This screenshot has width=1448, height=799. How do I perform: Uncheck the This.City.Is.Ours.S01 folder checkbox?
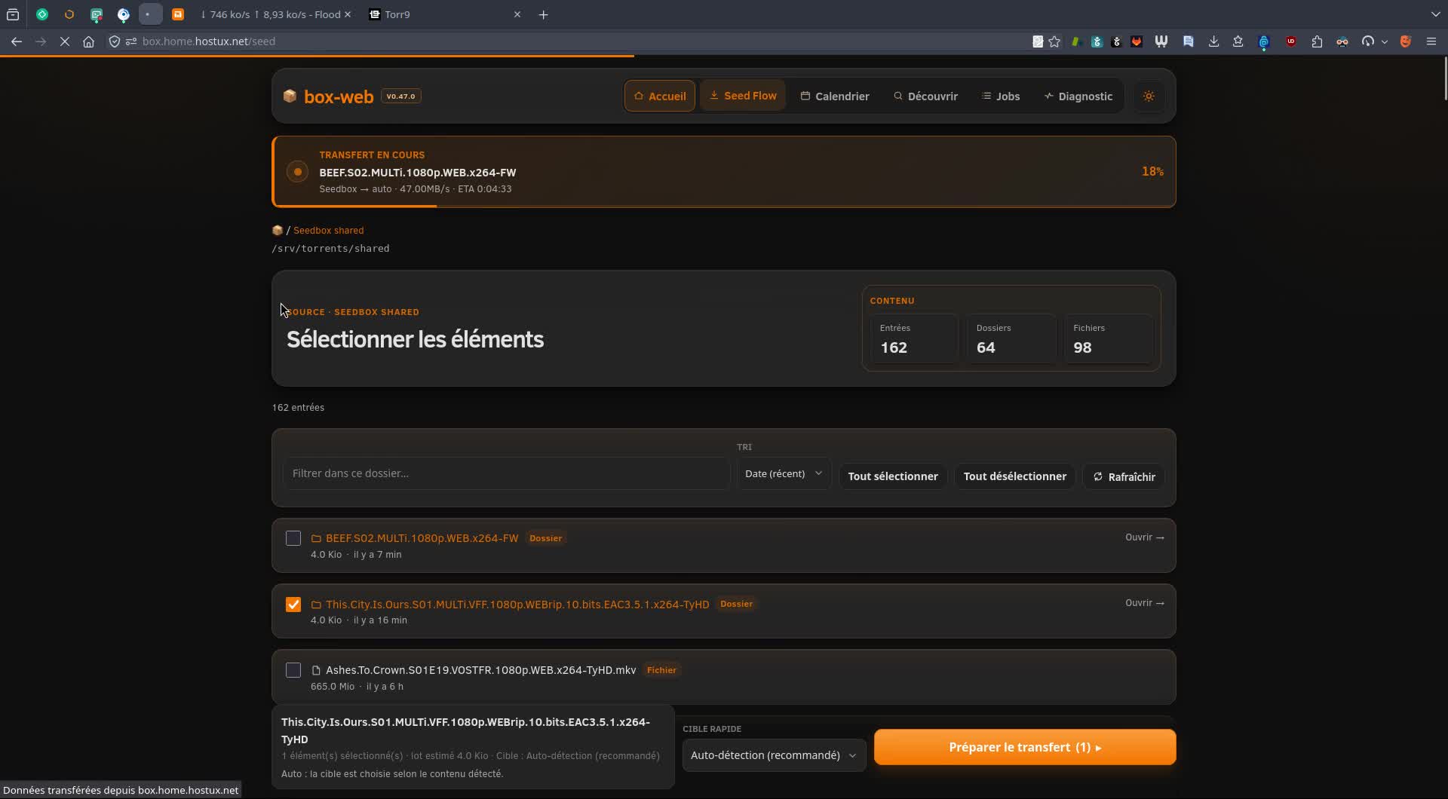(293, 605)
